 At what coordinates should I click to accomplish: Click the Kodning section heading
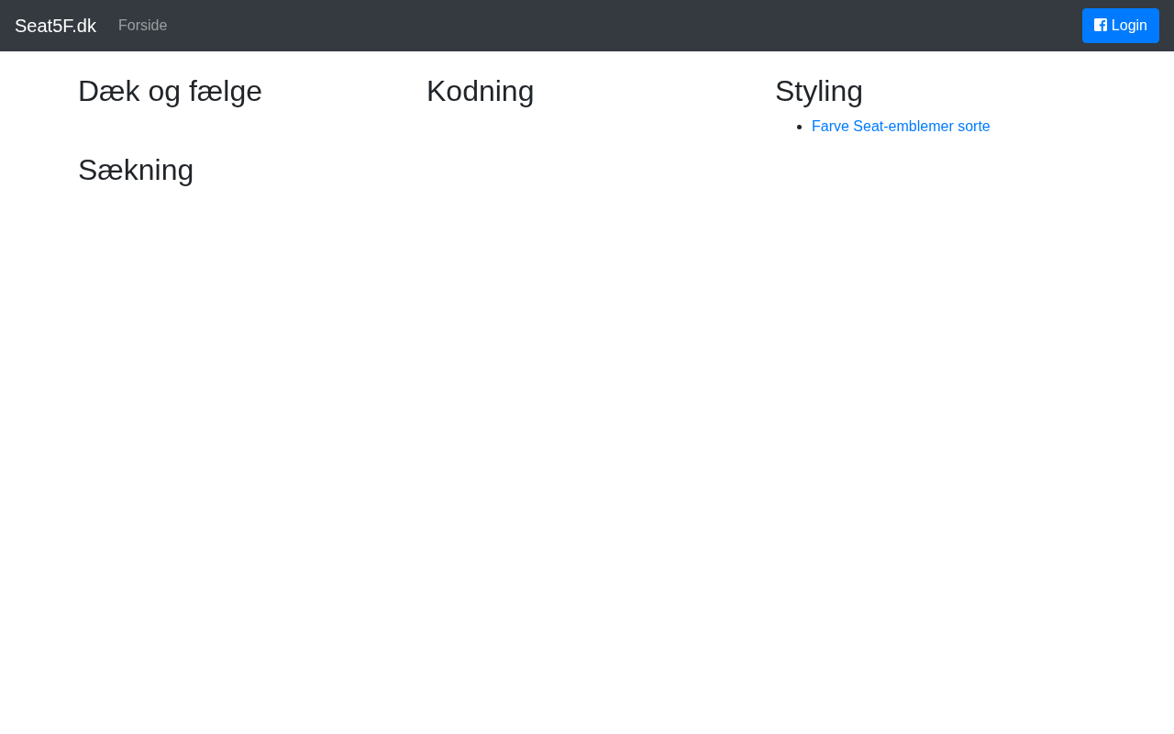click(480, 92)
